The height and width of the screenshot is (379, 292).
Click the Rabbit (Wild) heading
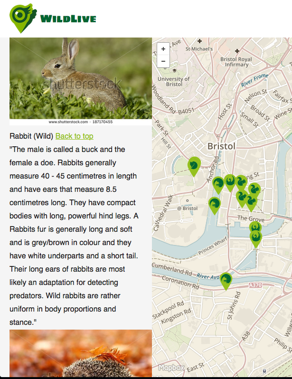point(31,136)
